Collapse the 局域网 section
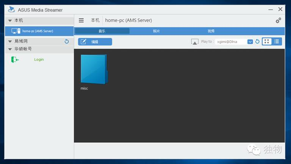Viewport: 291px width, 164px height. tap(10, 41)
